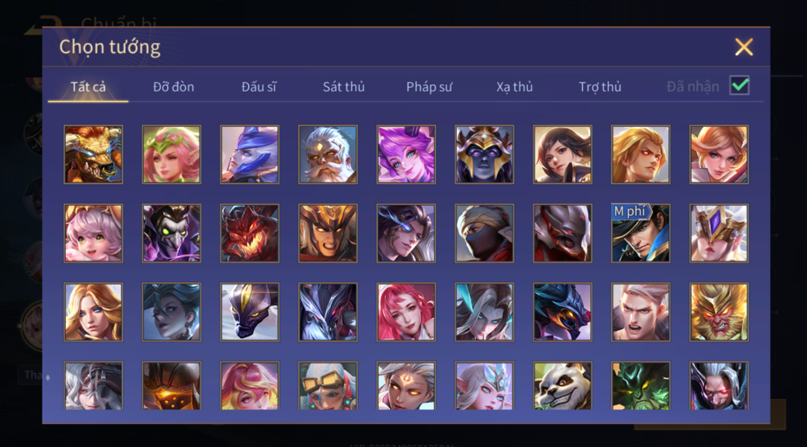Close the 'Chọn tướng' dialog
The image size is (807, 447).
coord(744,47)
